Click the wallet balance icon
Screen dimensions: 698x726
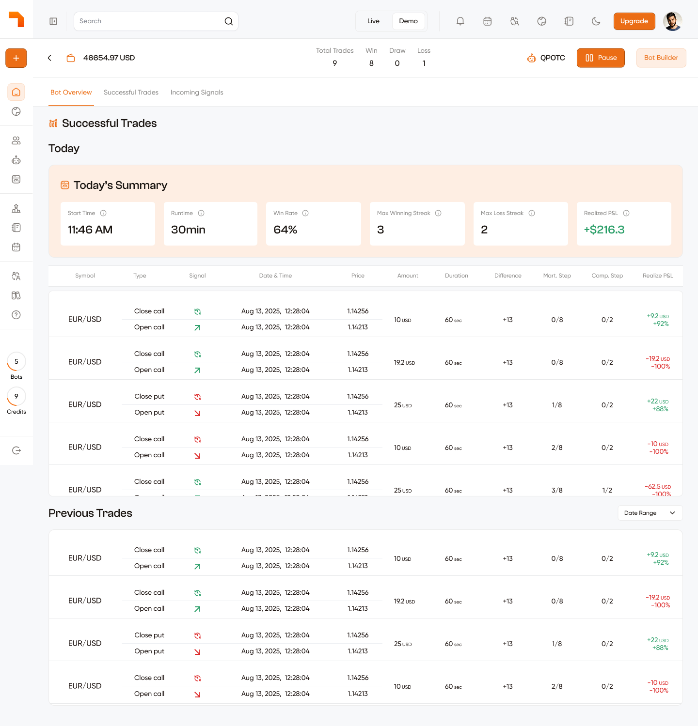click(71, 58)
